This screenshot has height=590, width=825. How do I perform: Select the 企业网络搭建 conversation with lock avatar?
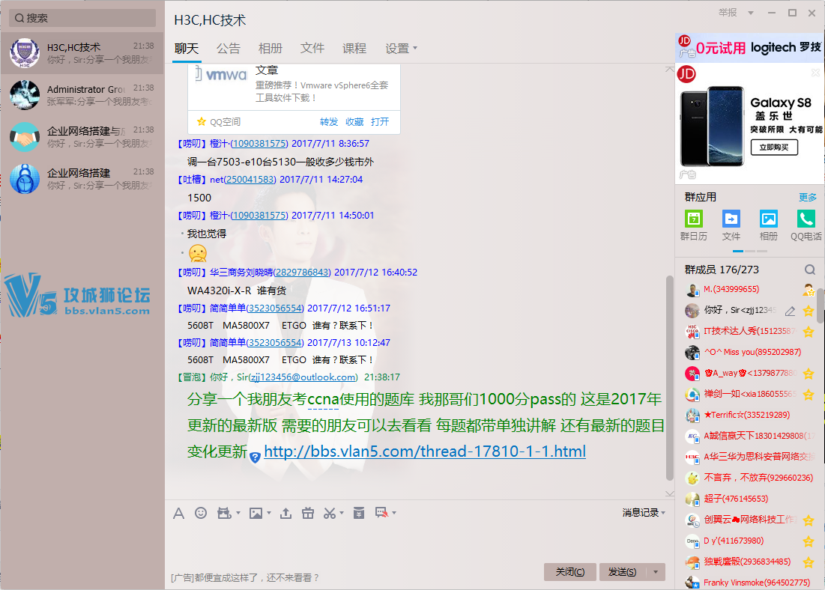click(x=82, y=179)
